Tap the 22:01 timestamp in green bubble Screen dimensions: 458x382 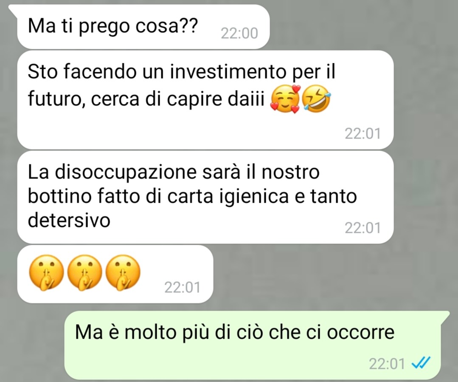pos(387,364)
